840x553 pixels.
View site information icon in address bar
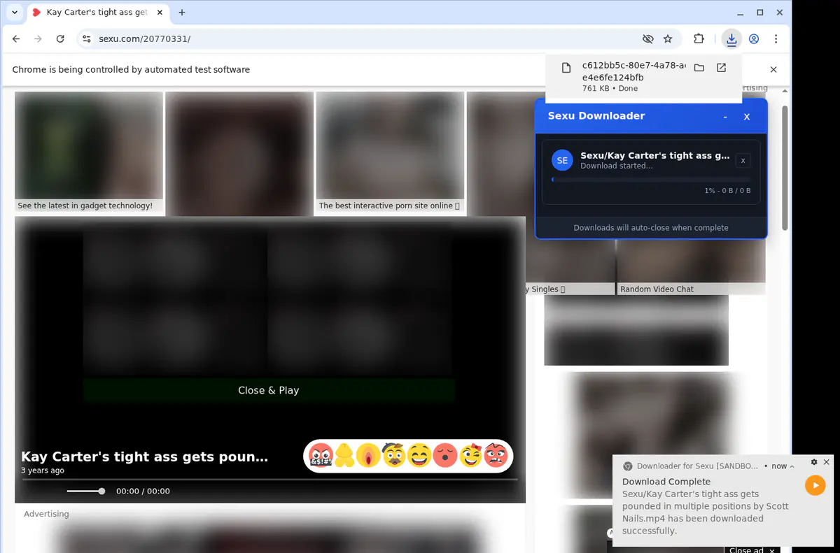pyautogui.click(x=86, y=39)
